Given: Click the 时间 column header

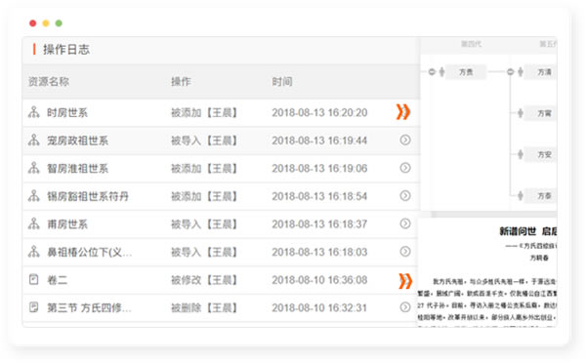Looking at the screenshot, I should [x=282, y=81].
